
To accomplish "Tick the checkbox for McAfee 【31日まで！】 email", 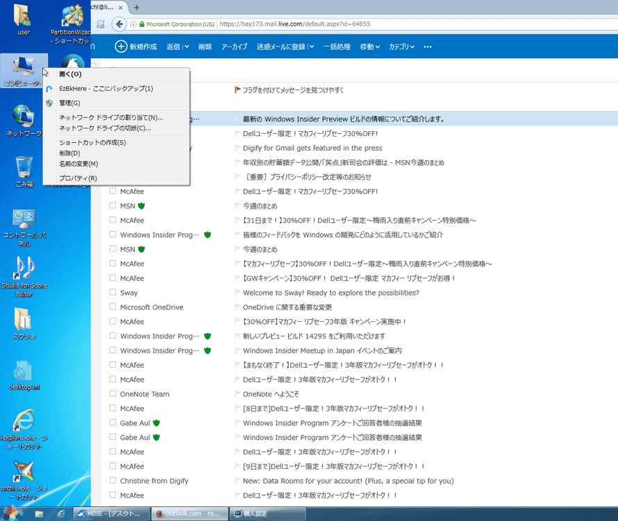I will coord(112,220).
